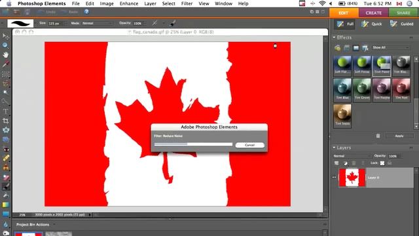419x236 pixels.
Task: Click Layer Styles icon in Effects panel
Action: [346, 48]
